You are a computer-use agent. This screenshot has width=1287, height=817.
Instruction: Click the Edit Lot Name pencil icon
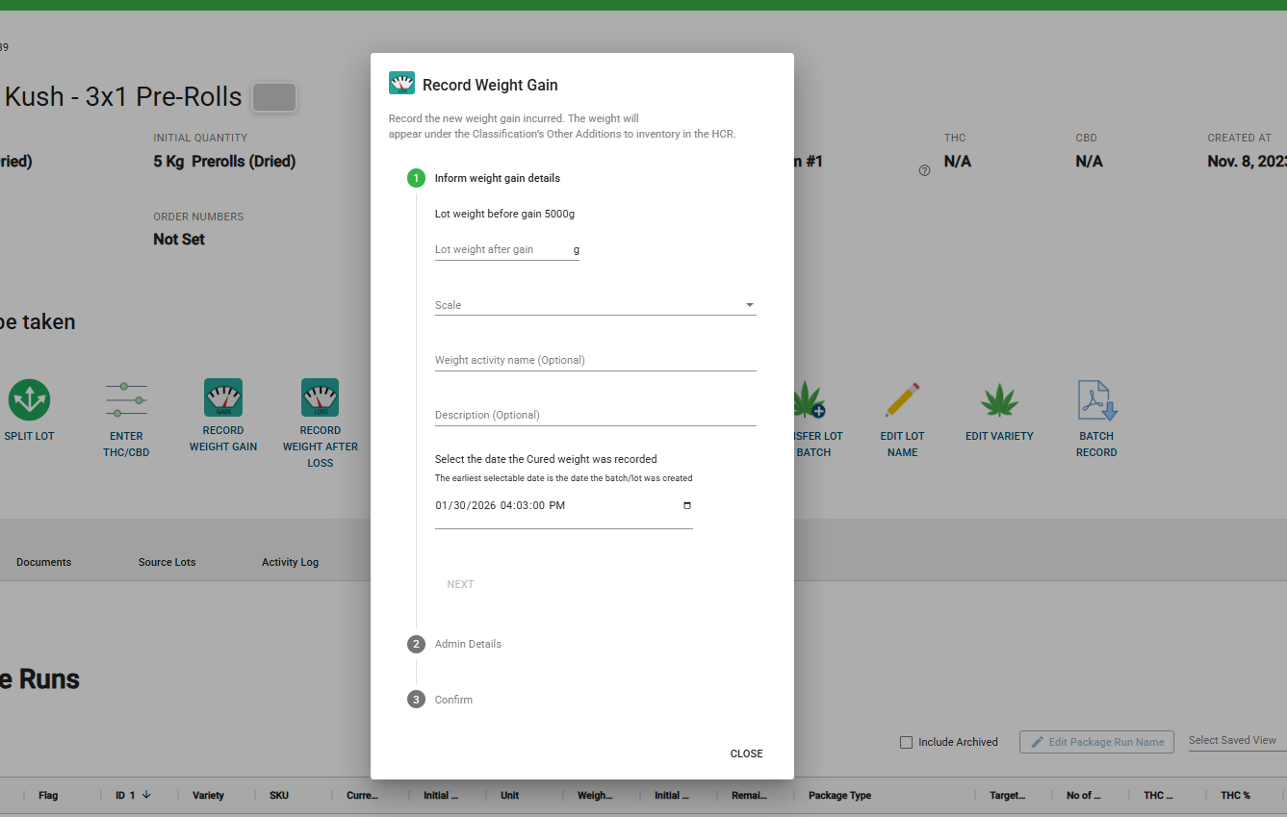coord(902,399)
